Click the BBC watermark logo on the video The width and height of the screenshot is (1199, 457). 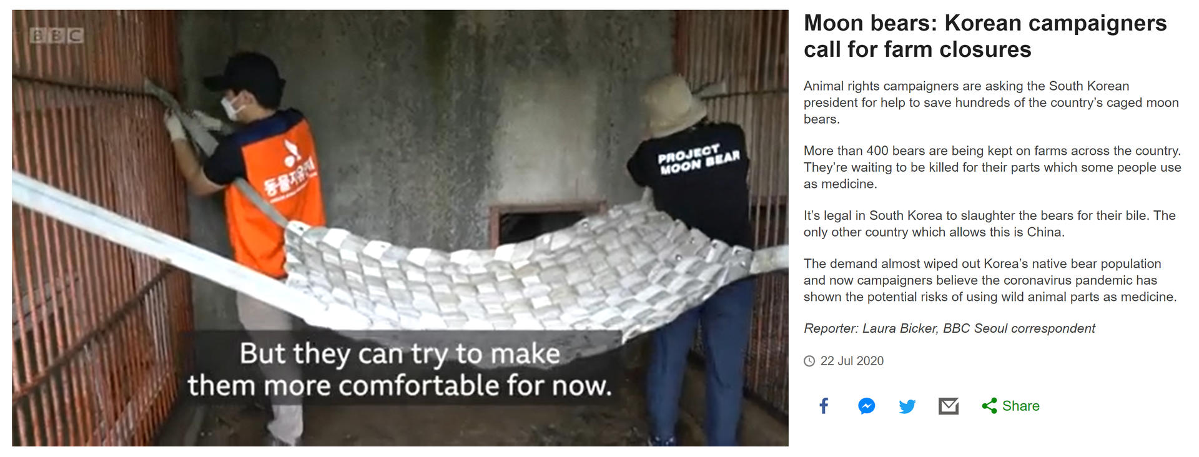point(57,36)
